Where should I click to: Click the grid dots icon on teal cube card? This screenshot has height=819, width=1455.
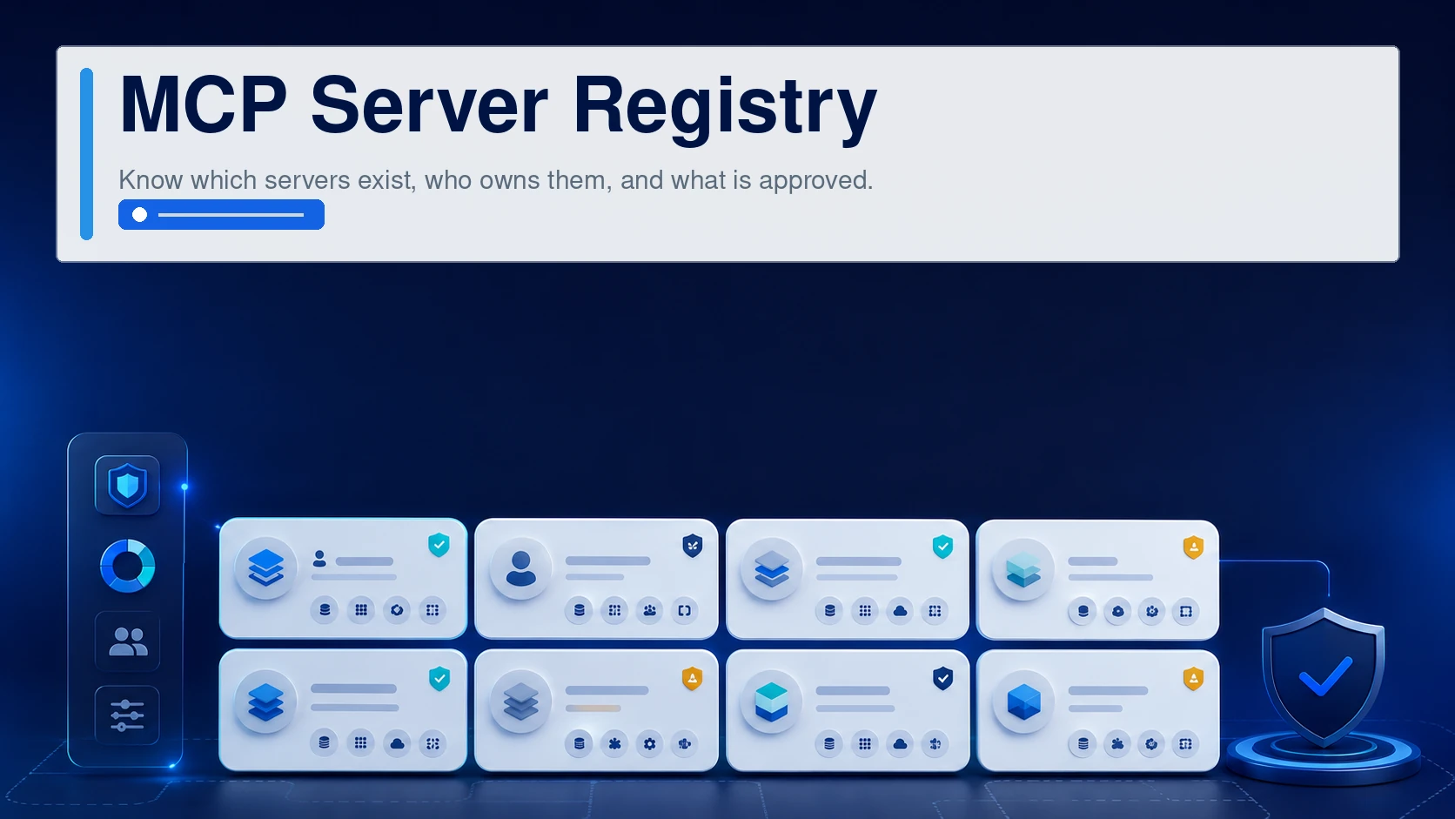point(864,743)
